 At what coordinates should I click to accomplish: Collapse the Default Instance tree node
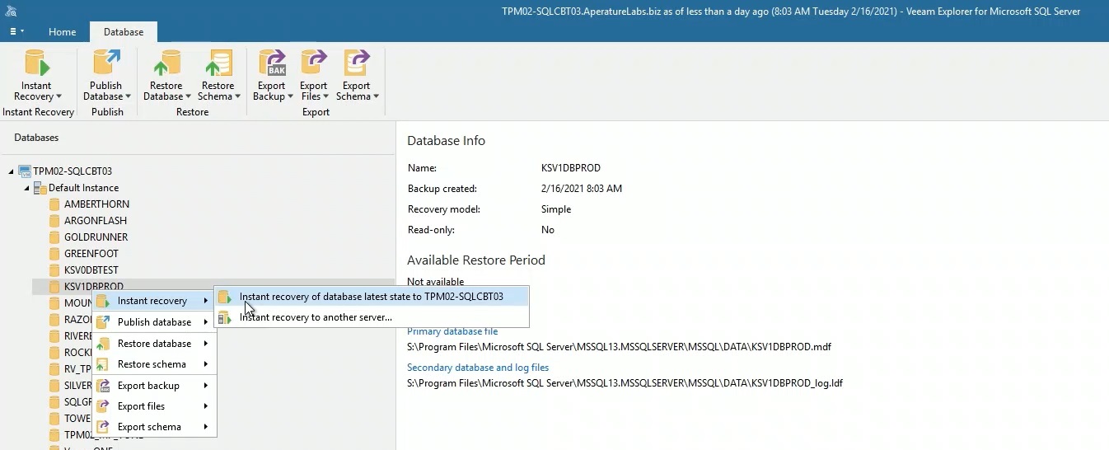(26, 188)
